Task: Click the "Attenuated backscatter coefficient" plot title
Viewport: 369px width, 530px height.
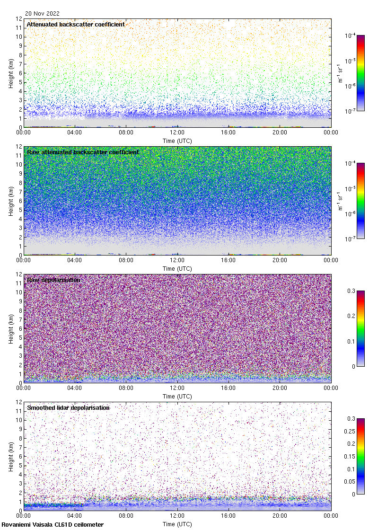Action: tap(76, 24)
